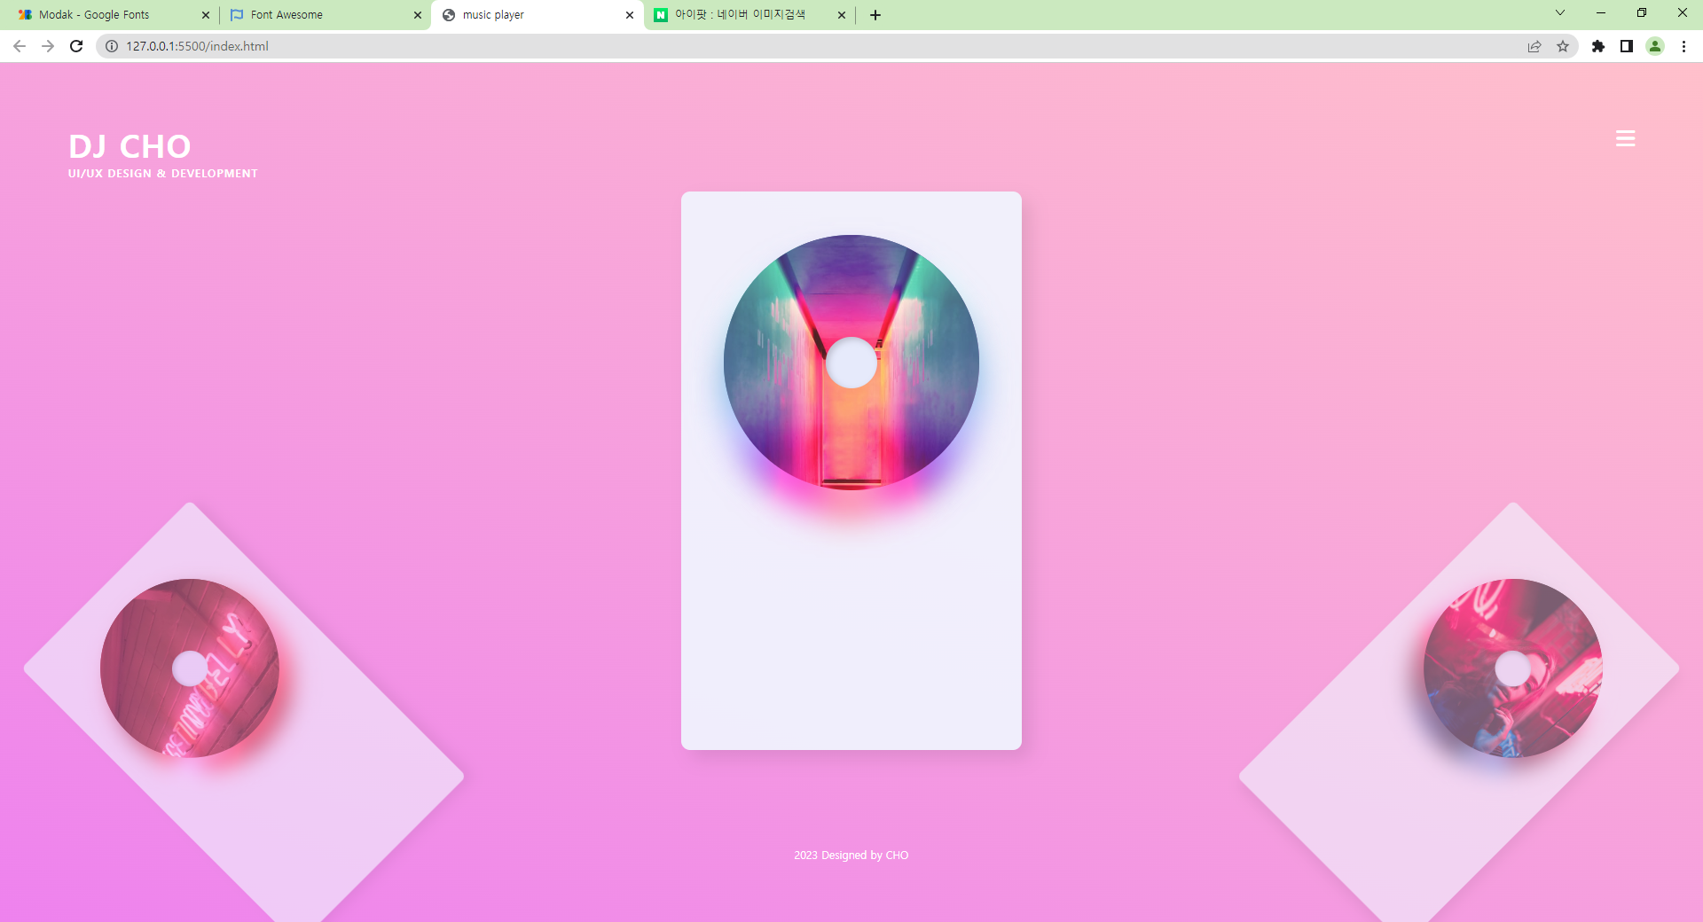Restore down the browser window
1703x922 pixels.
pos(1642,13)
